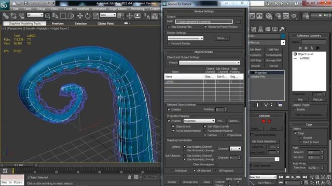Switch to the Freeform ribbon tab
Image resolution: width=332 pixels, height=186 pixels.
pyautogui.click(x=58, y=23)
